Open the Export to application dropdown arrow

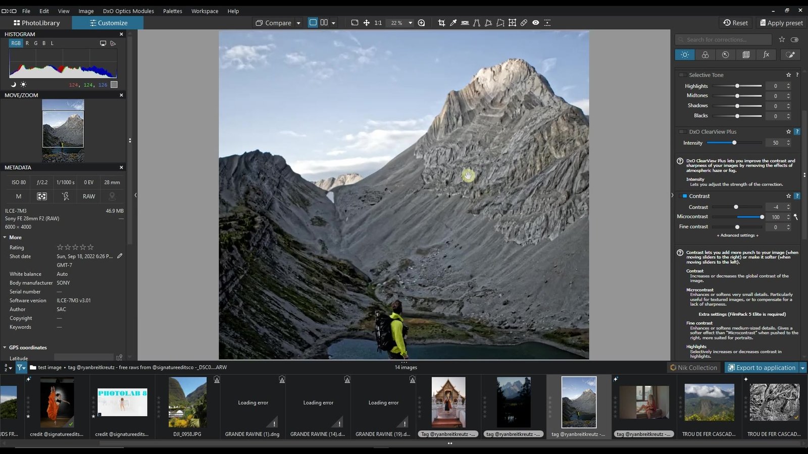tap(802, 368)
